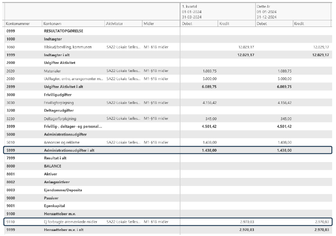Select Tilskud/bevilling, kommunen account name
The width and height of the screenshot is (336, 236).
[x=68, y=47]
